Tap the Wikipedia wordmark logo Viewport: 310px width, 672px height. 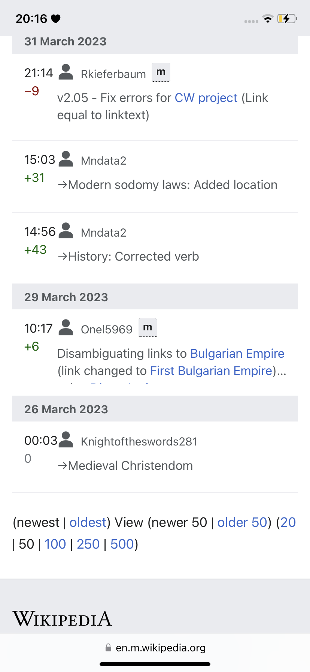tap(62, 618)
